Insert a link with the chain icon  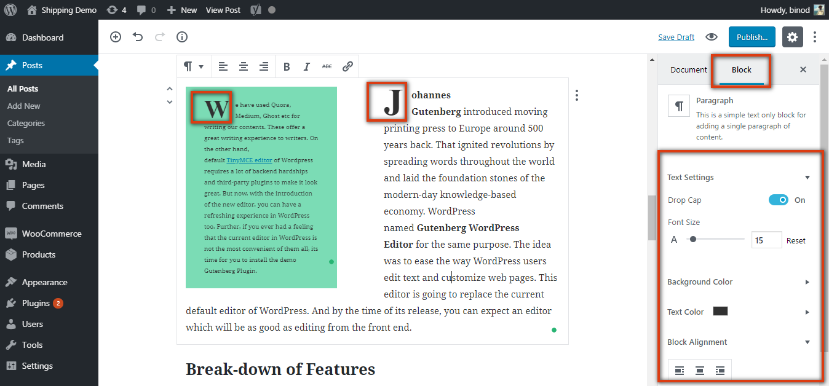(x=347, y=66)
